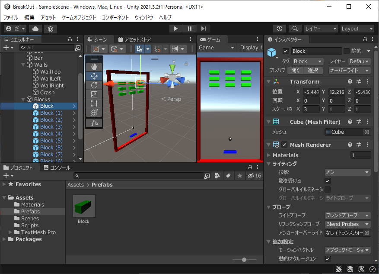Open the ゲームオブジェクト menu

(x=79, y=17)
